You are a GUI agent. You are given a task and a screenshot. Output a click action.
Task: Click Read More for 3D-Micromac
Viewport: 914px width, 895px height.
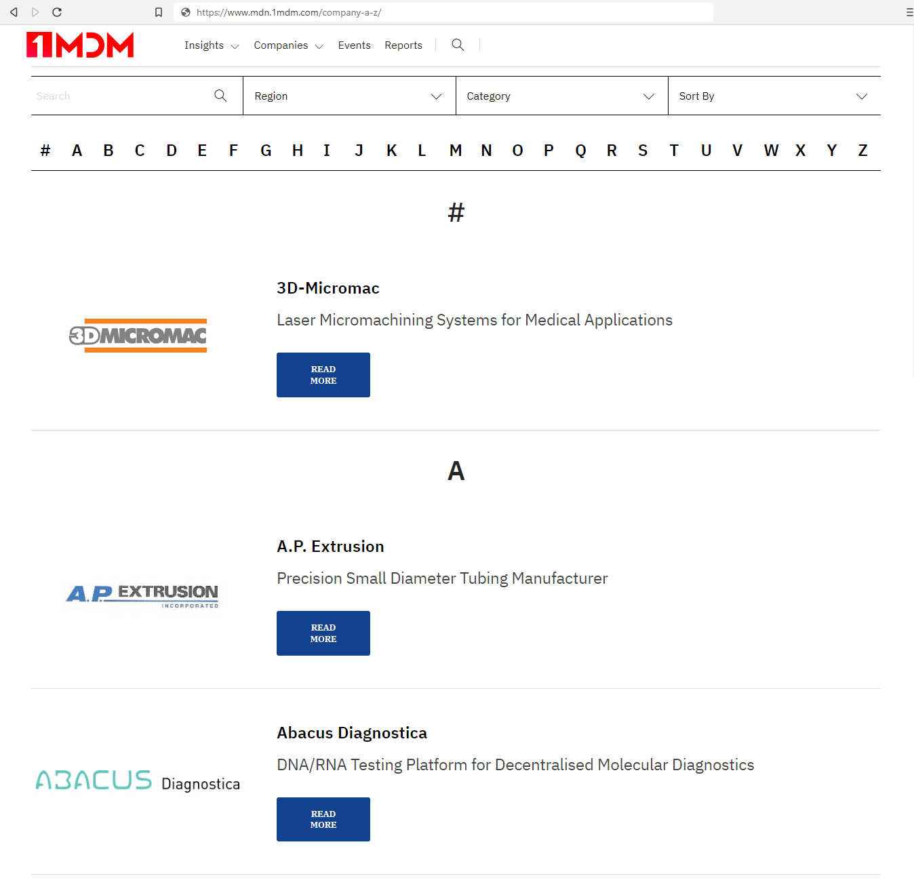pos(323,375)
